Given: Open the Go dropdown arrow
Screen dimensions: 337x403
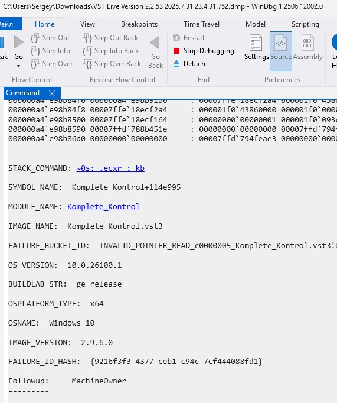Looking at the screenshot, I should point(18,66).
